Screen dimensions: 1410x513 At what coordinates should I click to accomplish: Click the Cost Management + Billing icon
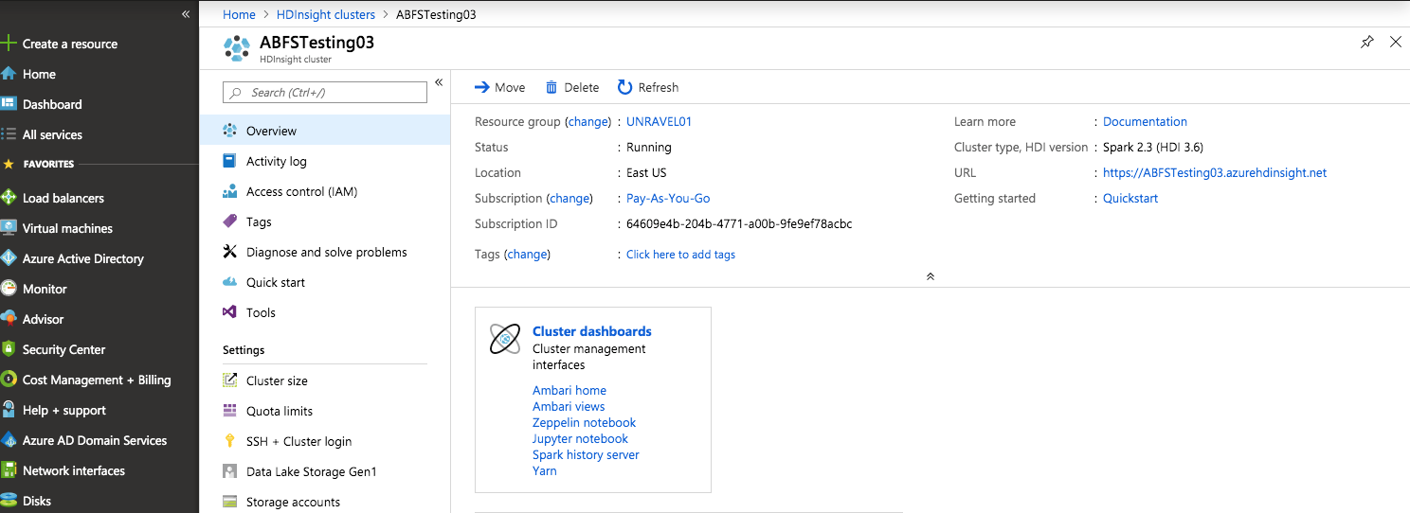tap(9, 380)
